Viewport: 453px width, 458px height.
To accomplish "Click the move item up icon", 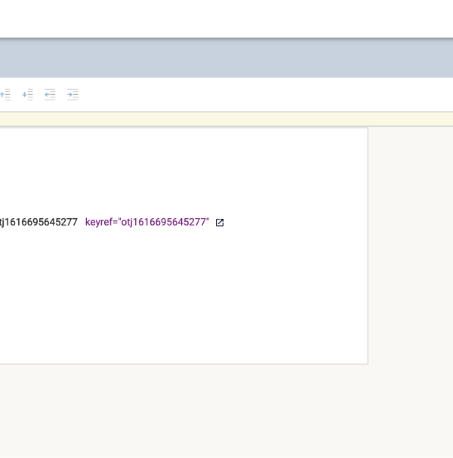I will (5, 94).
